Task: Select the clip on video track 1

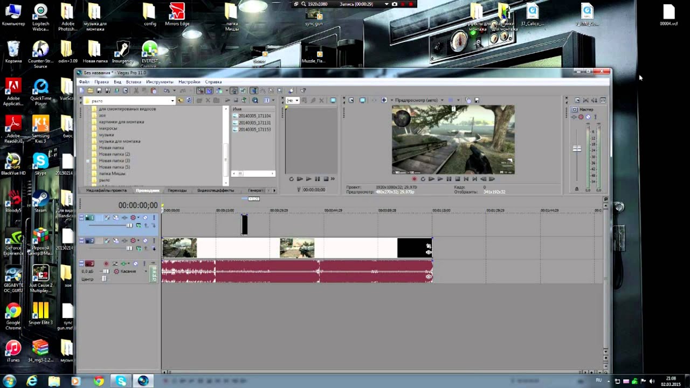Action: coord(244,225)
